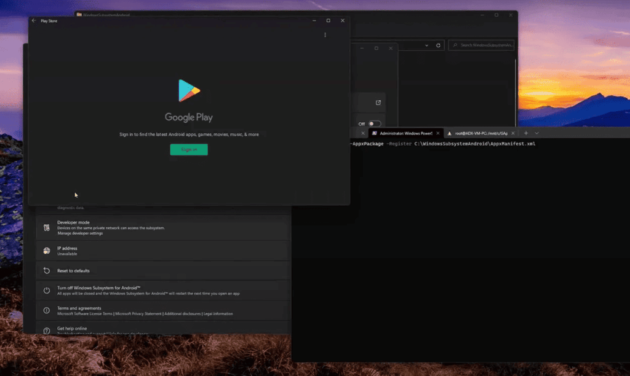Expand the File Explorer address history dropdown
This screenshot has height=376, width=630.
(x=427, y=45)
